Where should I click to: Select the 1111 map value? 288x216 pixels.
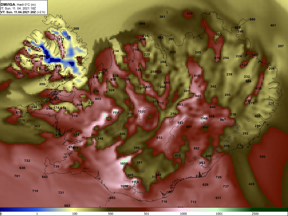[x=116, y=113]
